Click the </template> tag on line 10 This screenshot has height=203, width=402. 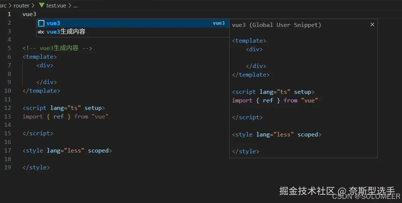(x=41, y=91)
